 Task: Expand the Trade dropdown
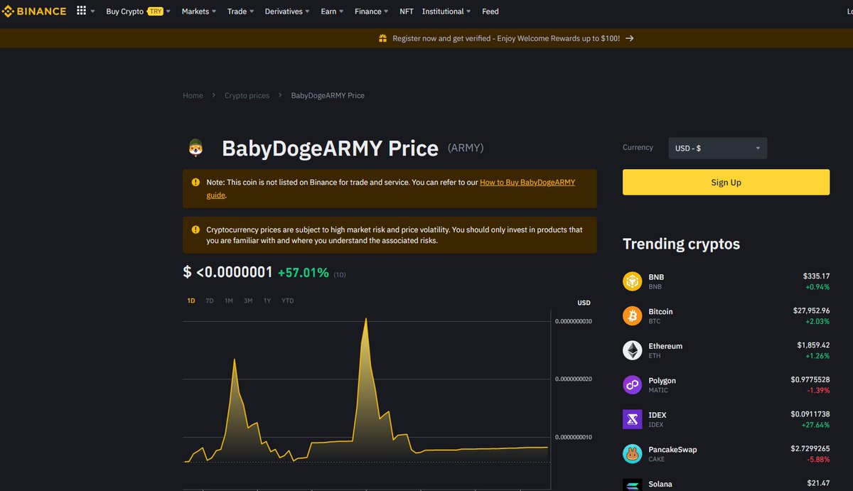(x=240, y=11)
